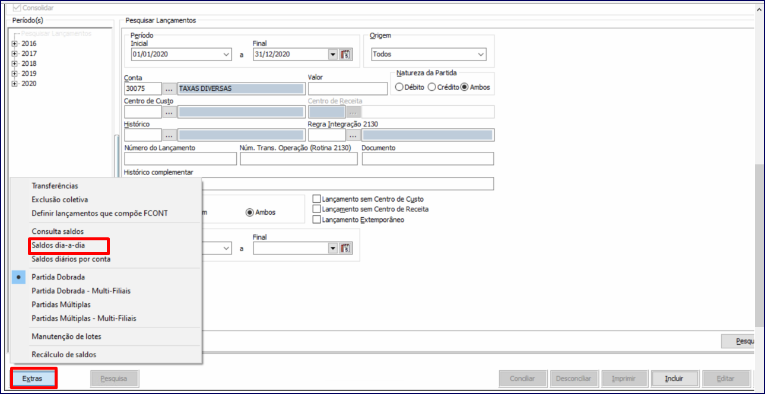Click the Histórico lookup ellipsis button
Screen dimensions: 765x394
[169, 135]
